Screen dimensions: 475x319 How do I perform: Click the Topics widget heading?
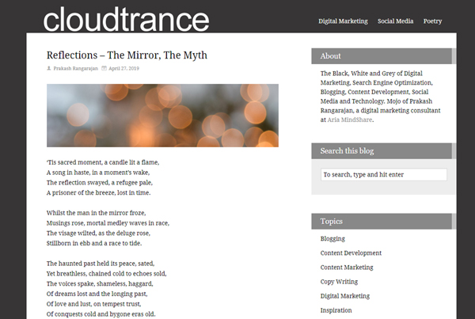click(332, 222)
